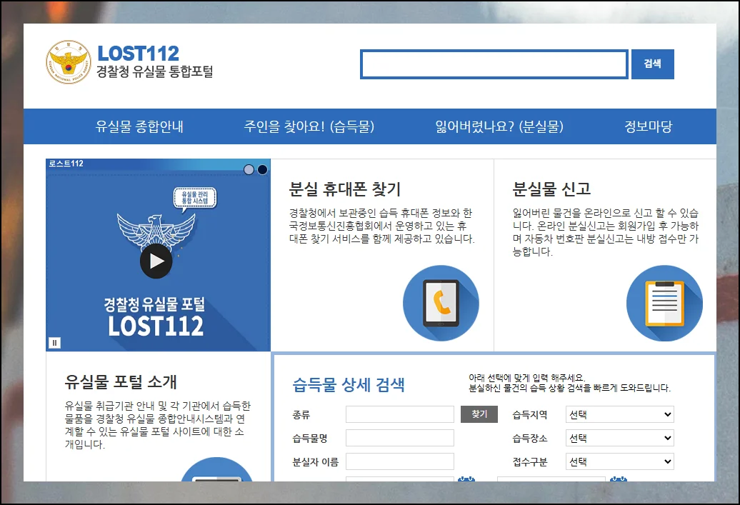Click the 습득물명 input field
The image size is (740, 505).
click(x=400, y=438)
